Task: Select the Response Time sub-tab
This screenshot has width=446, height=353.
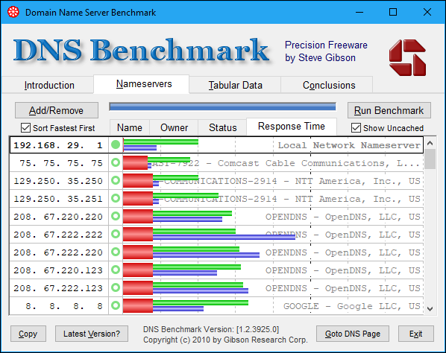Action: click(292, 127)
